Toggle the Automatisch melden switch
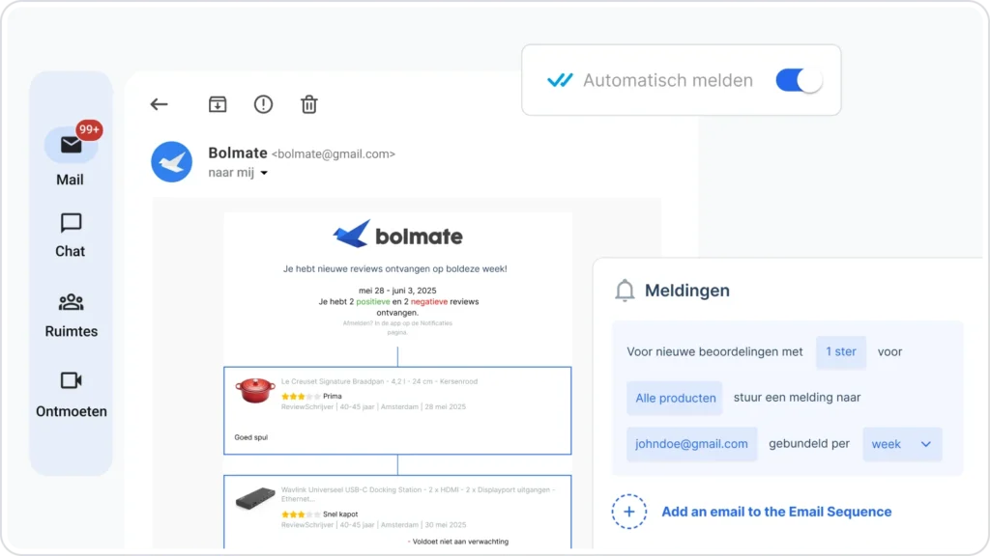 point(799,80)
